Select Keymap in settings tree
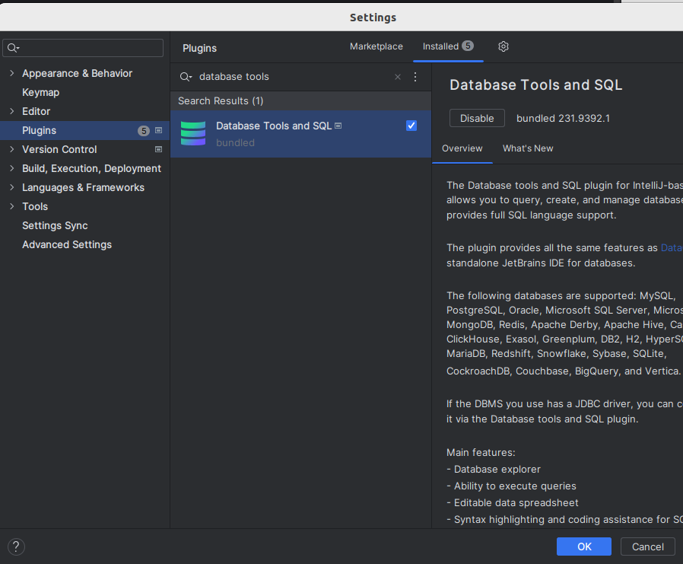The width and height of the screenshot is (683, 564). click(x=40, y=92)
